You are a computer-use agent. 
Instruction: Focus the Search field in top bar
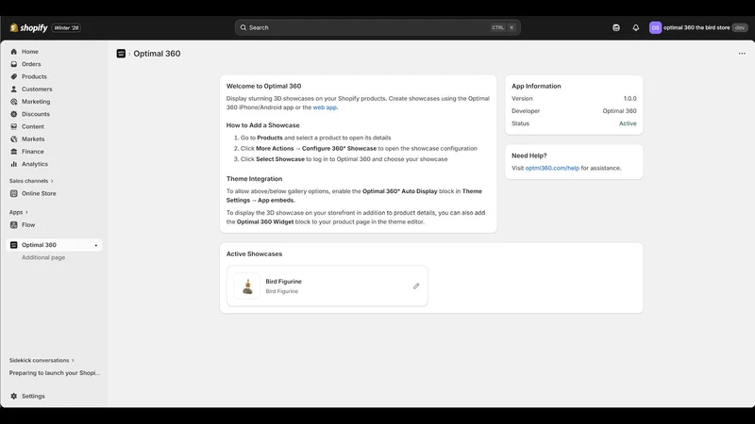click(x=377, y=27)
